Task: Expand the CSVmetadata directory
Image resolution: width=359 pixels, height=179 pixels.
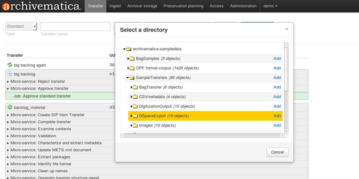Action: (131, 97)
